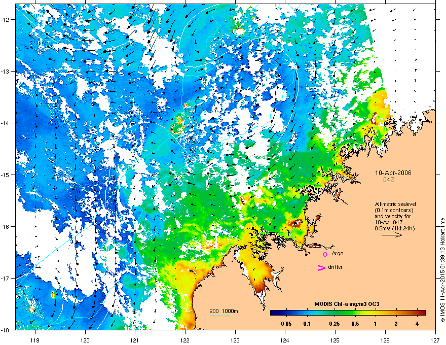Click the 'drifter' legend label
446x345 pixels.
336,267
